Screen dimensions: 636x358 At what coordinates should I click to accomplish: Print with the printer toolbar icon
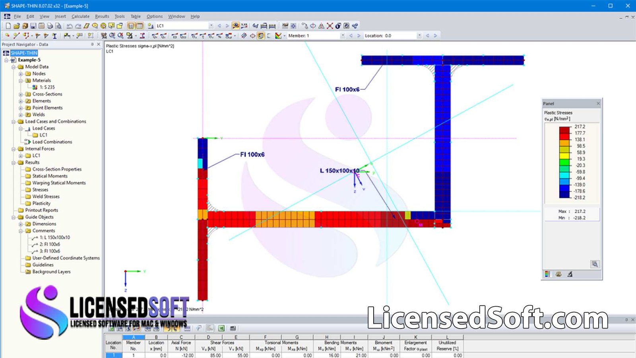tap(50, 26)
